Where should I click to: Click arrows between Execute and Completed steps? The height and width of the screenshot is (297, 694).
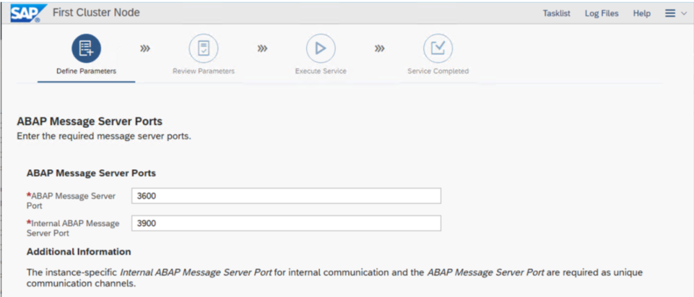[380, 49]
